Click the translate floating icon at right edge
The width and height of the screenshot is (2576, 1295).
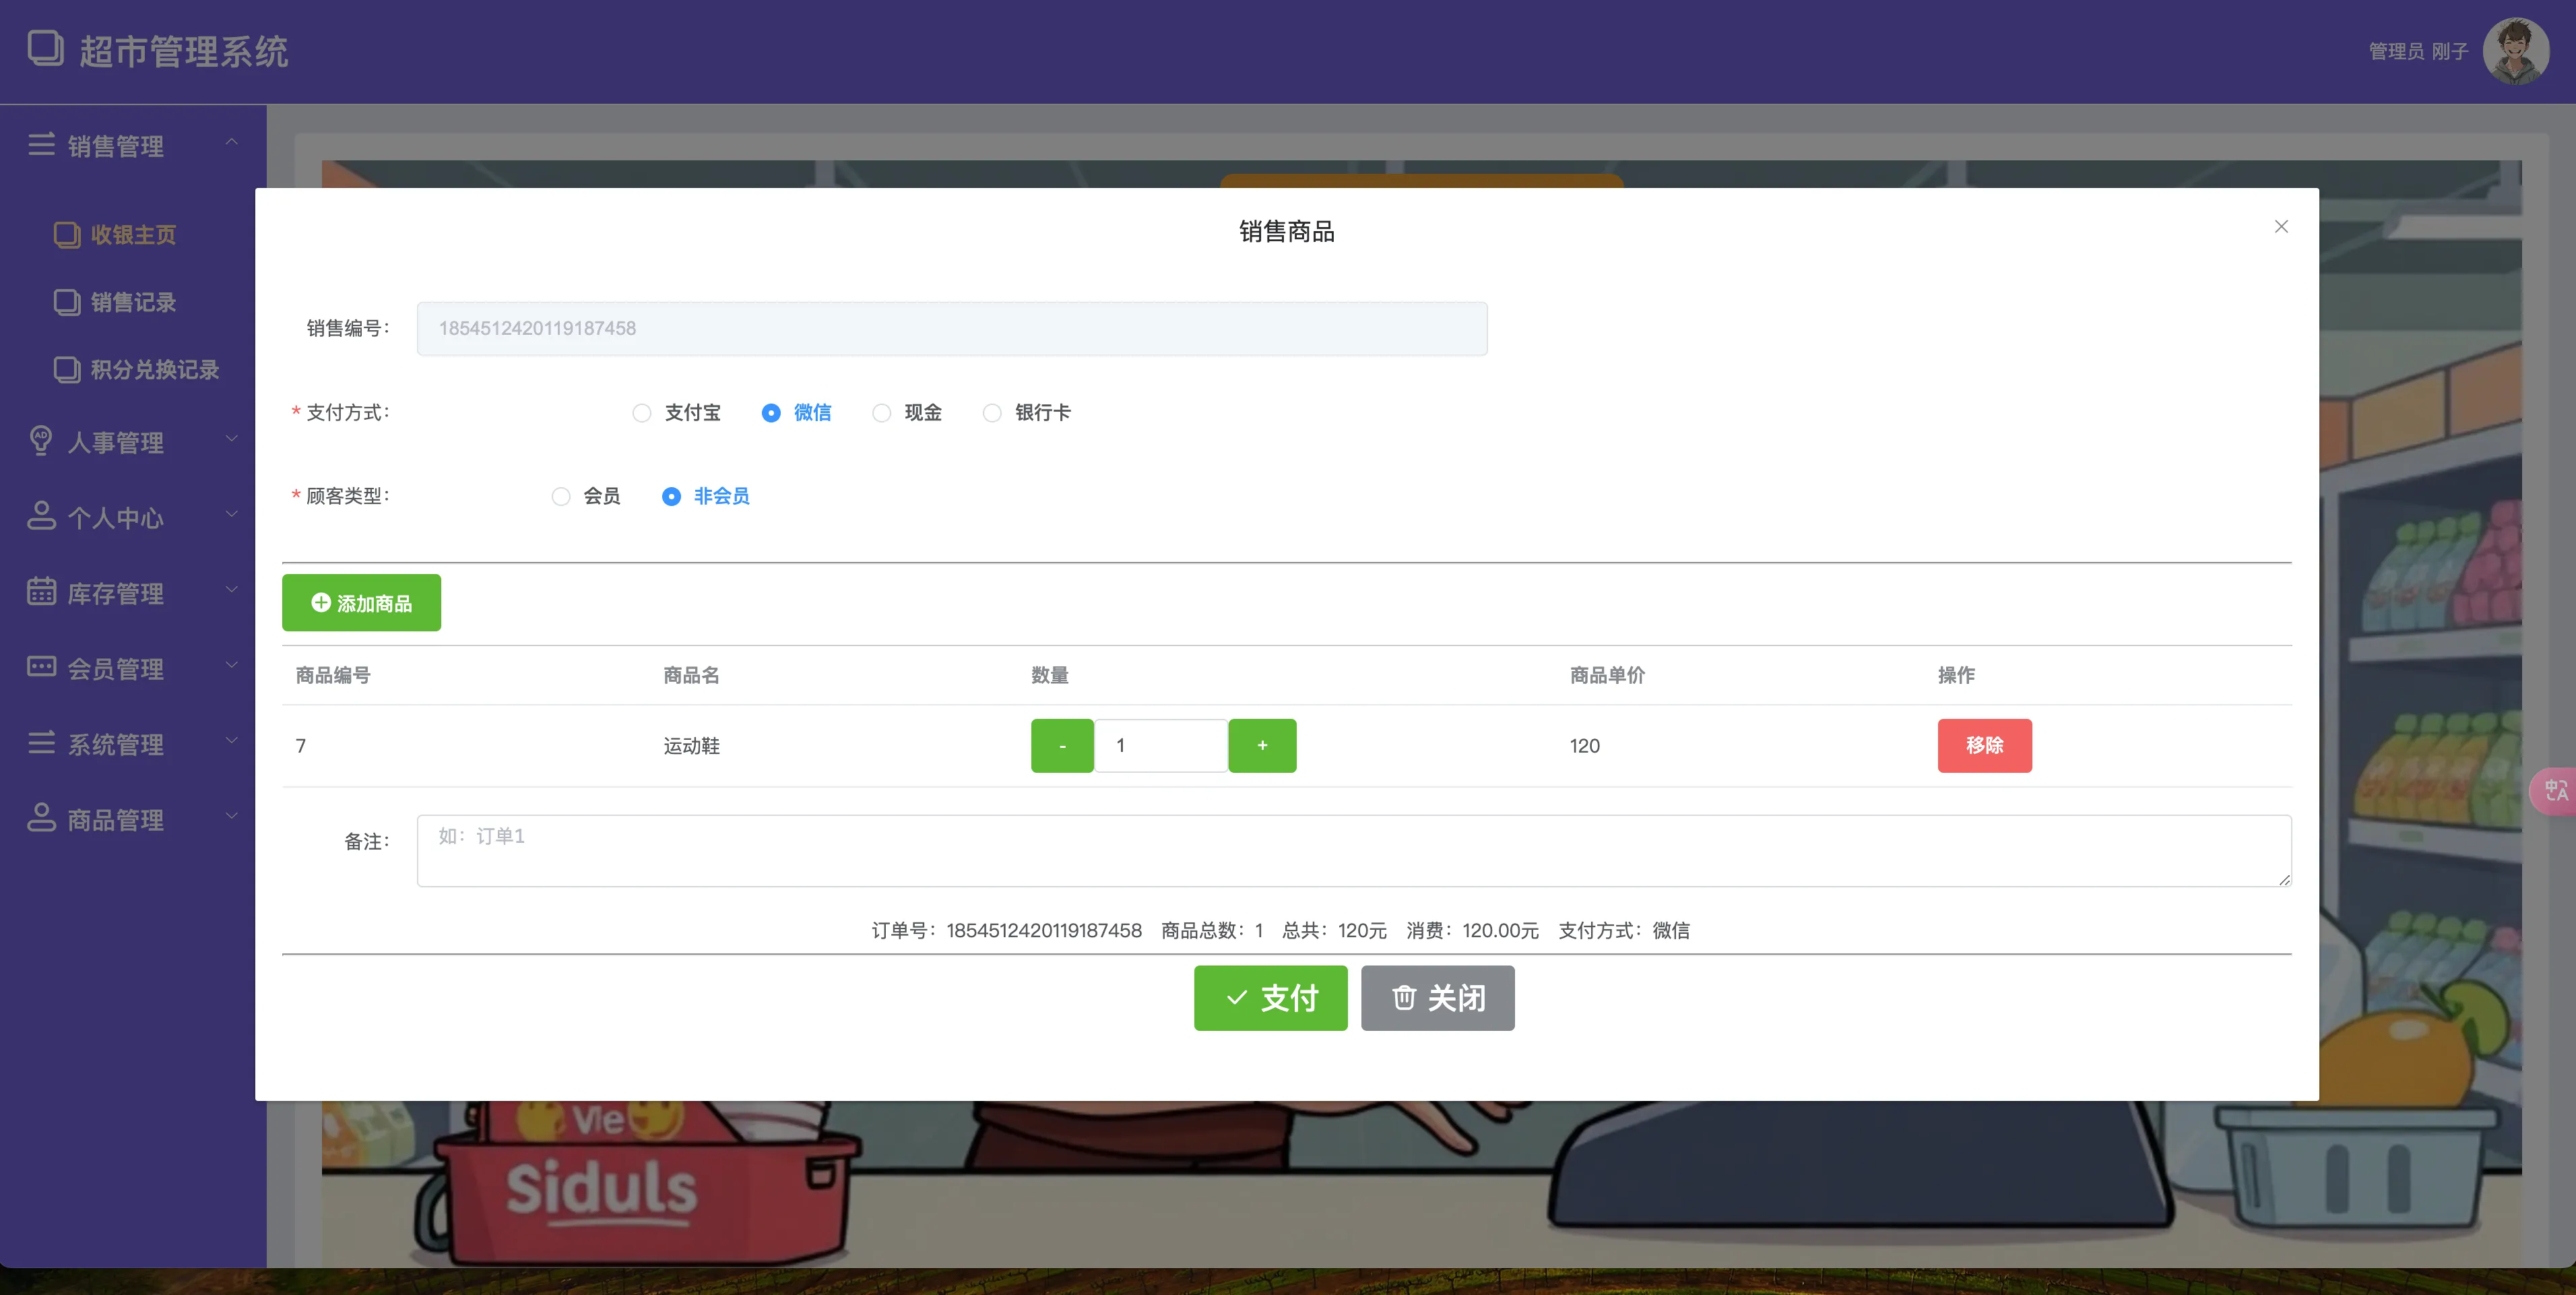pos(2555,790)
